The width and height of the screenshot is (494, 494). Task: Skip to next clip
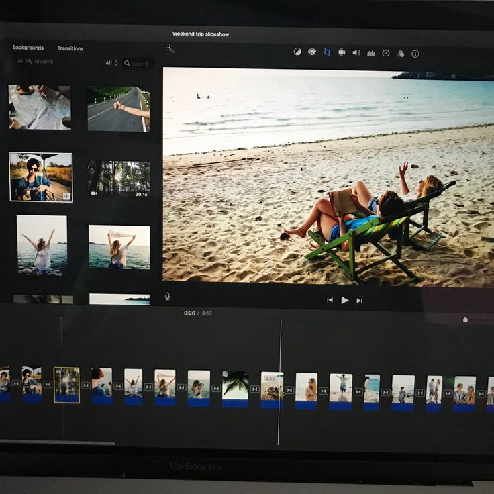pyautogui.click(x=360, y=301)
